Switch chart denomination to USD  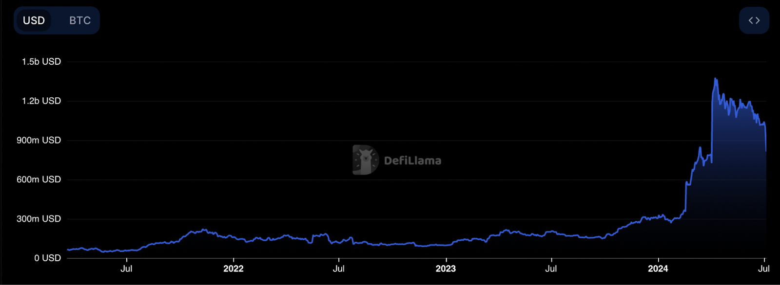[34, 20]
